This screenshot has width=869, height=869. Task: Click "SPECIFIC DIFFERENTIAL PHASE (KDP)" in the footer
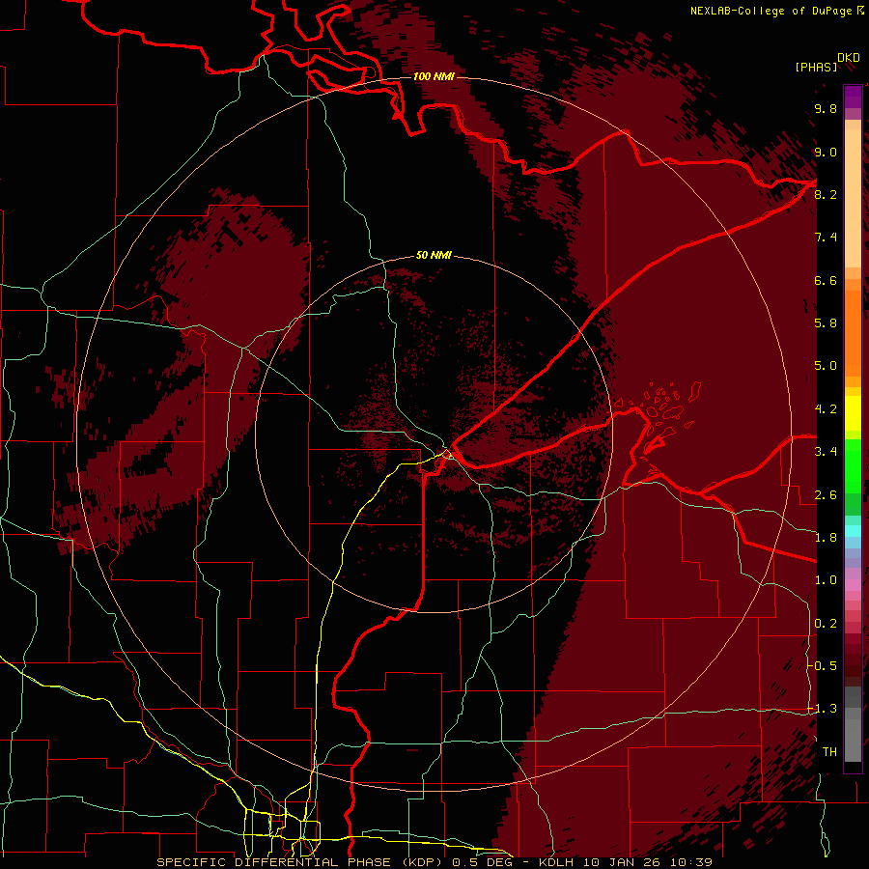pyautogui.click(x=302, y=862)
